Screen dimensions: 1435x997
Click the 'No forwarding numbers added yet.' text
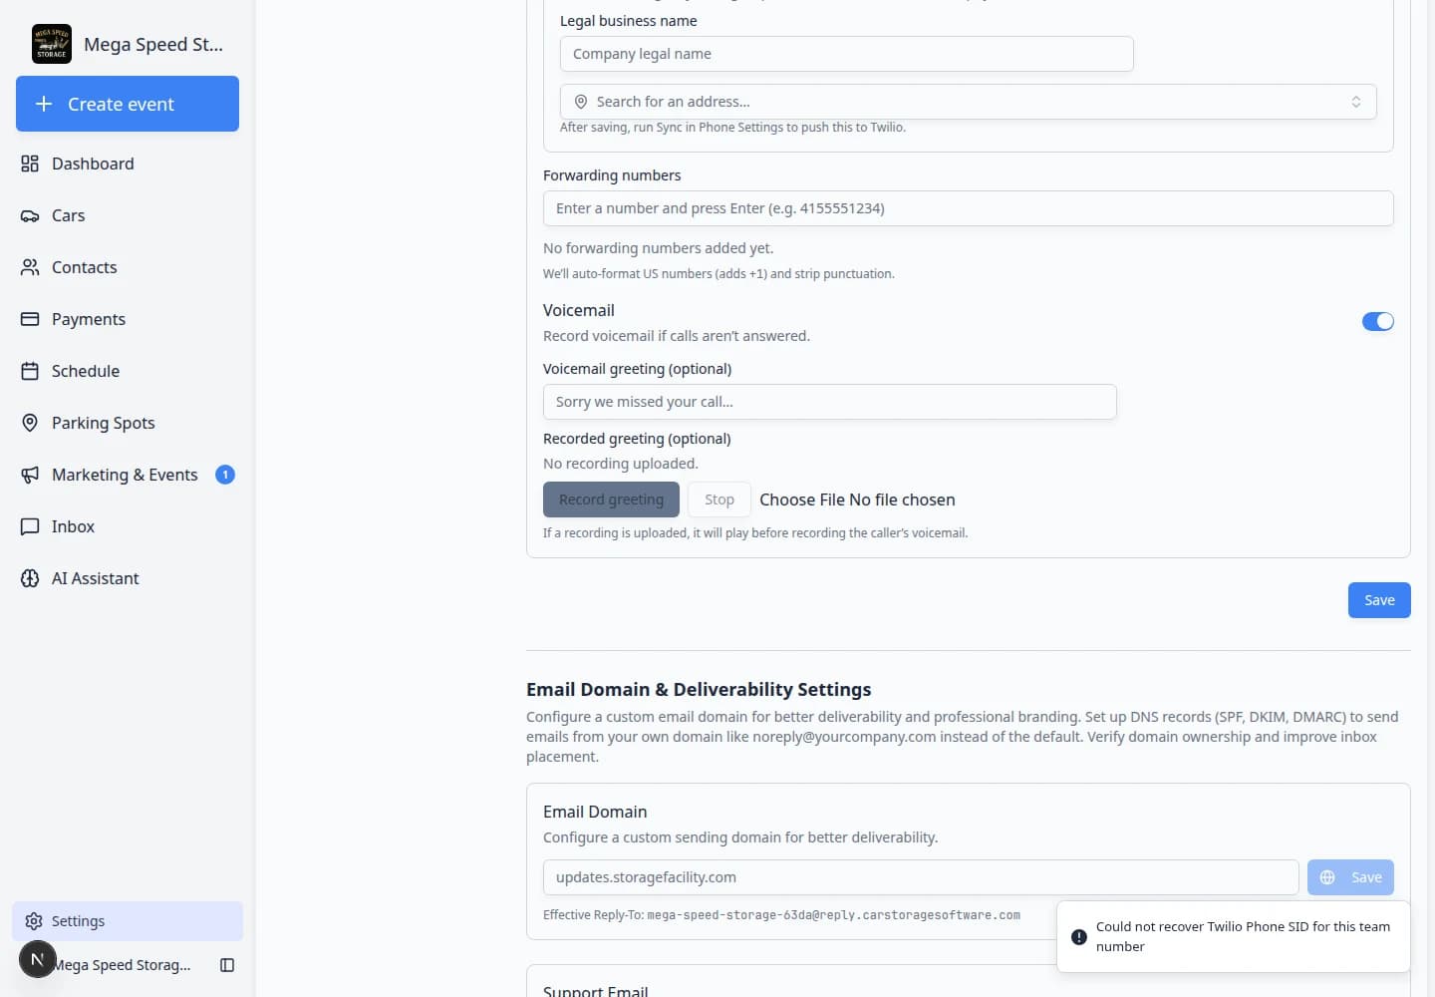658,248
